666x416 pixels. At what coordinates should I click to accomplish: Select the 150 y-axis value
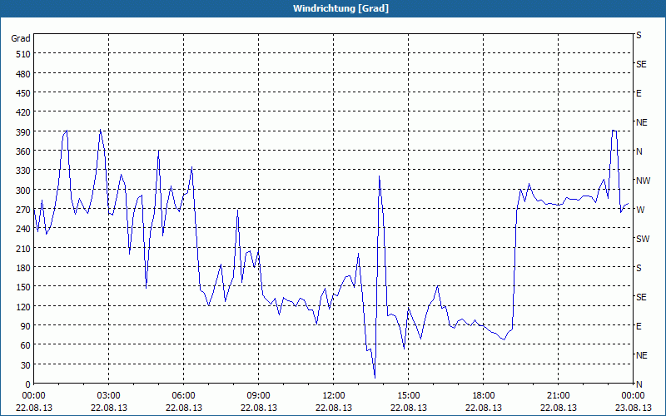tap(22, 287)
